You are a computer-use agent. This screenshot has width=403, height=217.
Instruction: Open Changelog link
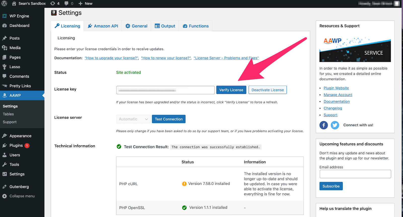333,108
